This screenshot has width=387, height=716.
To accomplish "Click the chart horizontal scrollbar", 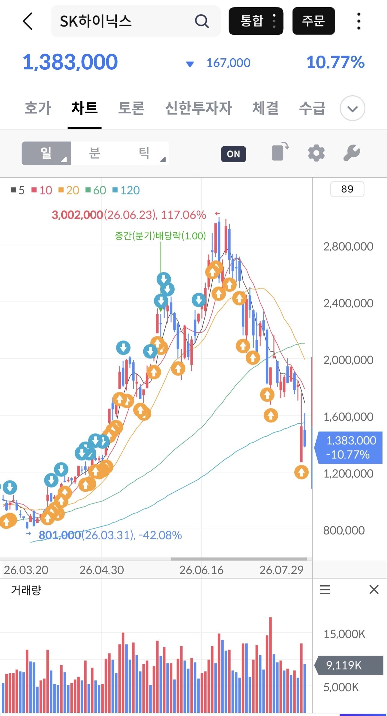I will (x=239, y=559).
